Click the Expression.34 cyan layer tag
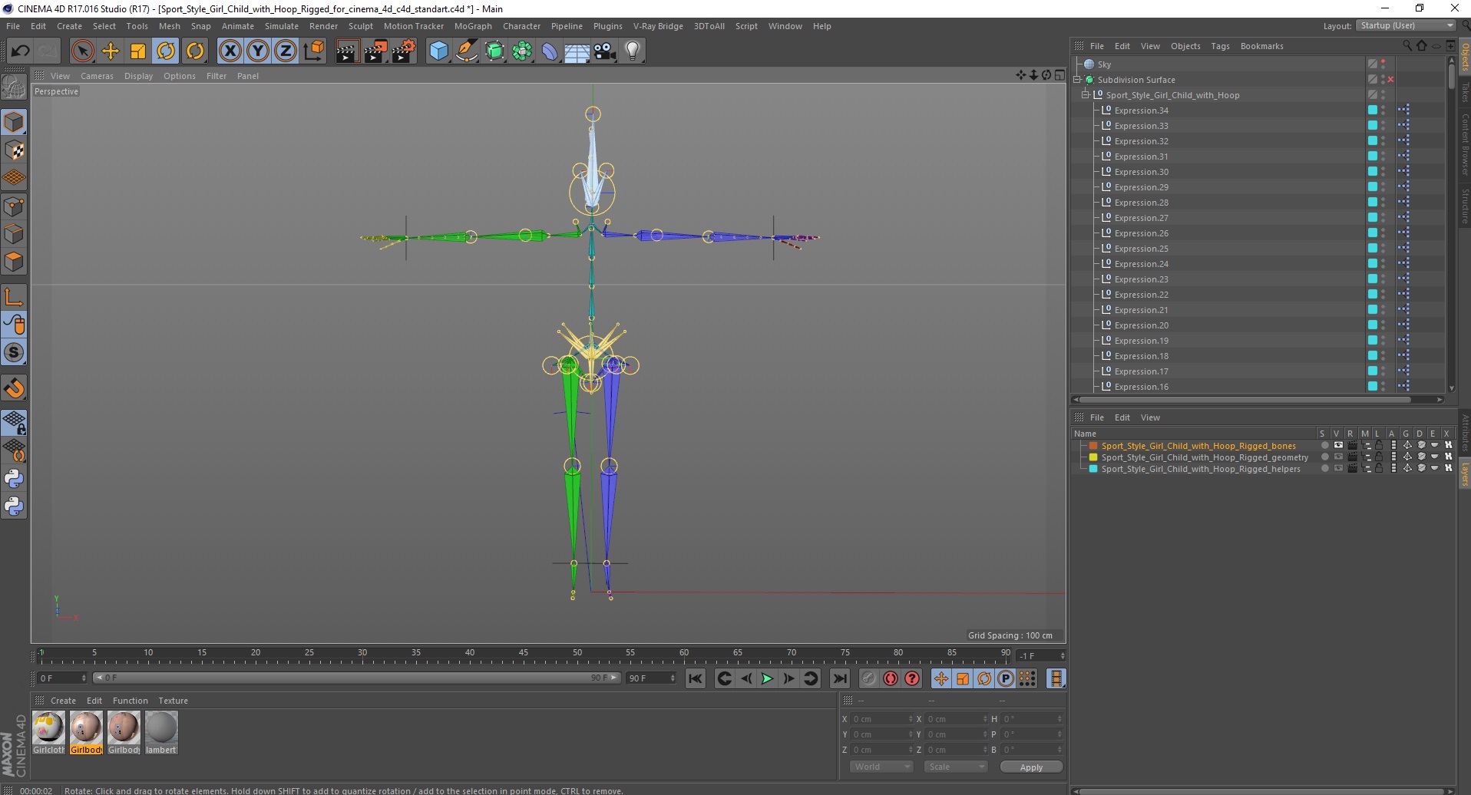Image resolution: width=1471 pixels, height=795 pixels. (1372, 110)
